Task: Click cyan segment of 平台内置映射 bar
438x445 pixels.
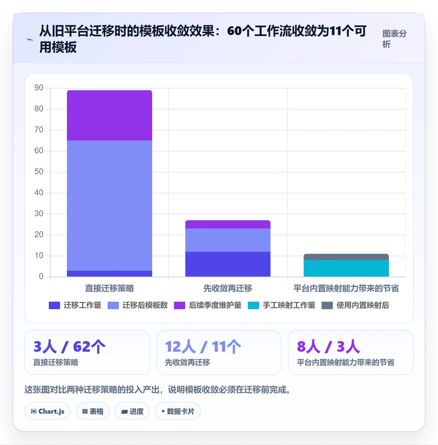Action: click(x=346, y=268)
